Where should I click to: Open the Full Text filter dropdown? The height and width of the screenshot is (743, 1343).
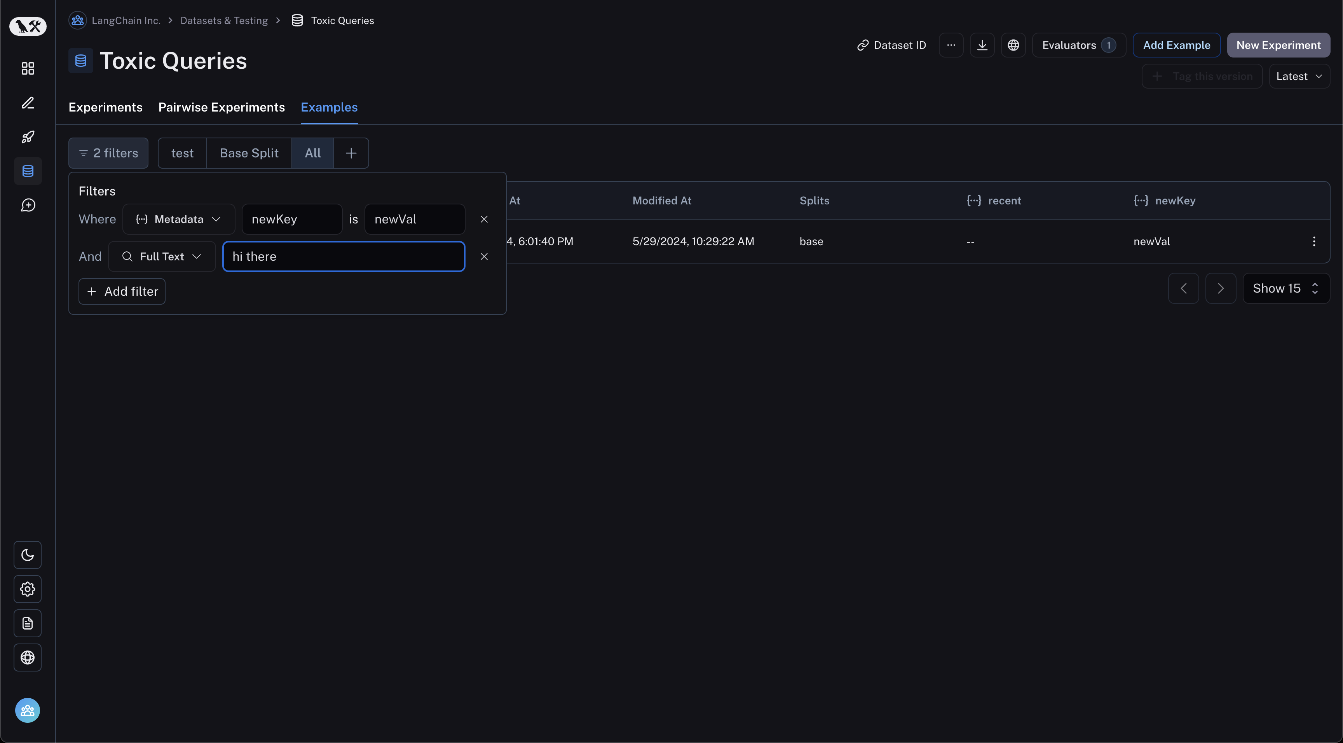click(162, 256)
